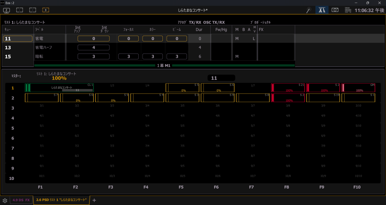This screenshot has height=205, width=386.
Task: Select the GM grandmaster fader
Action: pyautogui.click(x=358, y=87)
